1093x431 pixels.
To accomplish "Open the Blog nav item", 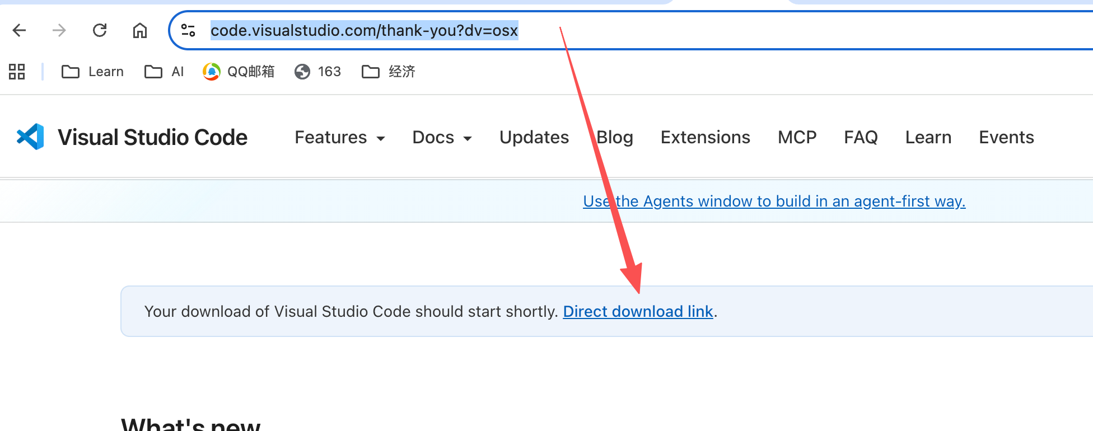I will click(615, 138).
